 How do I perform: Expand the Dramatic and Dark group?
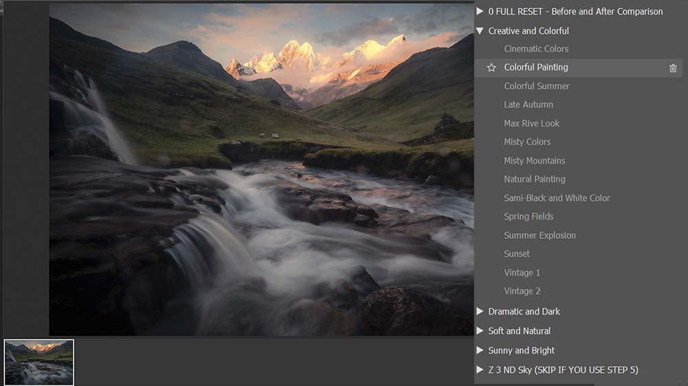[x=480, y=312]
